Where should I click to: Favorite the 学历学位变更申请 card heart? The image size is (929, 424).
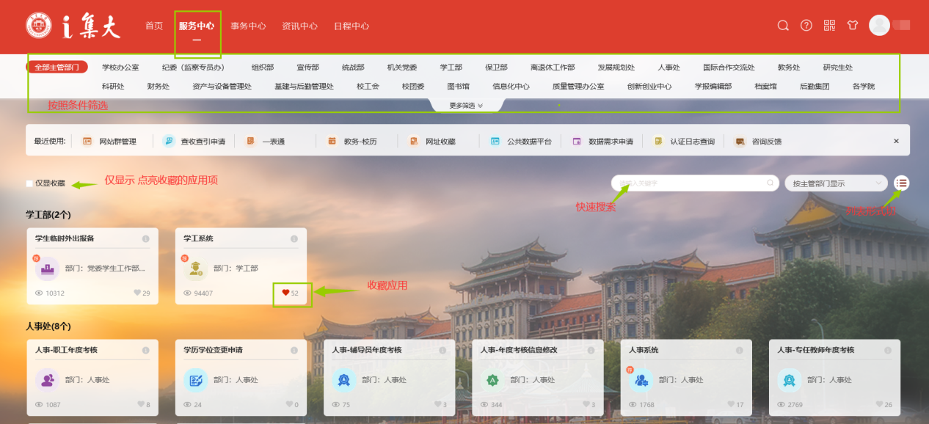click(289, 405)
